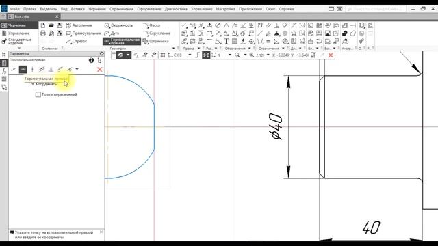The image size is (438, 246).
Task: Click the equality constraint icon
Action: click(x=268, y=41)
